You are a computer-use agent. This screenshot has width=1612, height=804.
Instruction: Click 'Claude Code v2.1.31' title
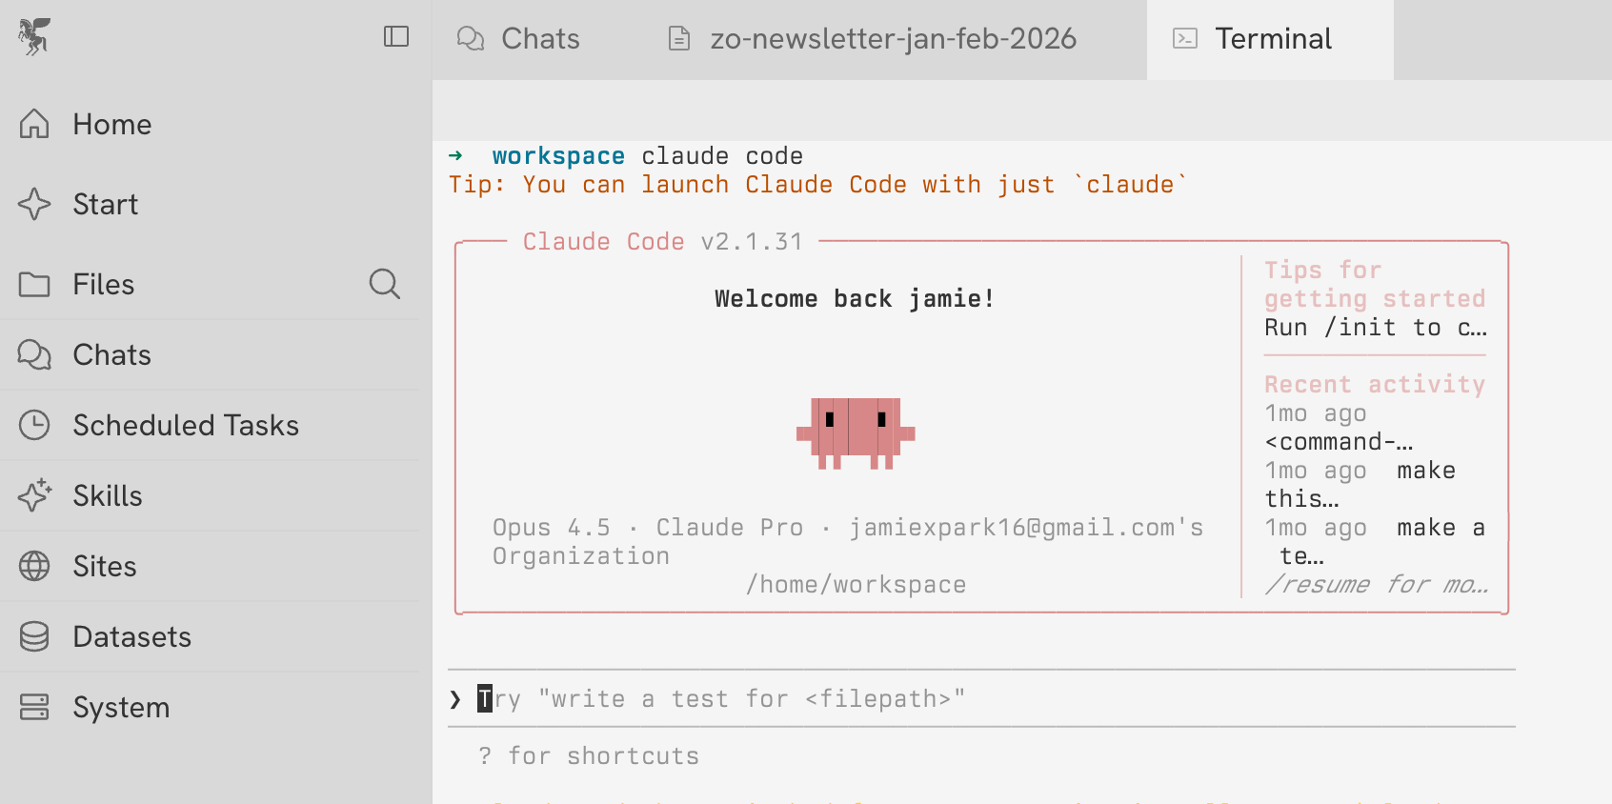coord(663,241)
